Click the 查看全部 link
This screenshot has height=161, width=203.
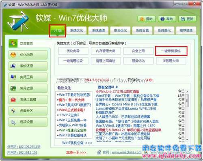pyautogui.click(x=108, y=87)
